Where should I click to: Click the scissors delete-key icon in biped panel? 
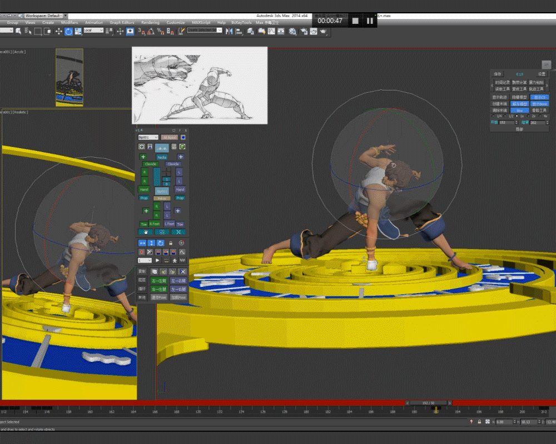click(x=150, y=252)
